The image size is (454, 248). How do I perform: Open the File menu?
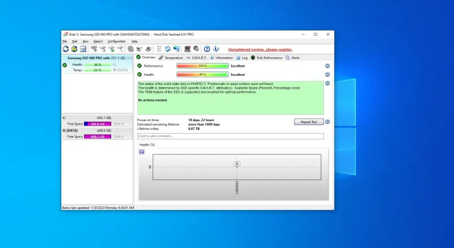[65, 41]
